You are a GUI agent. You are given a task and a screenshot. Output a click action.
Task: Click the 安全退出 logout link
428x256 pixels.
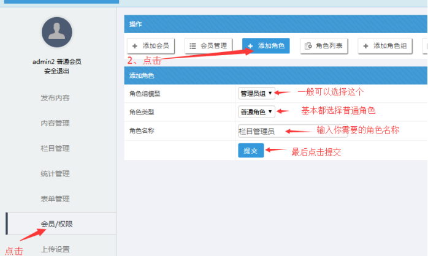(56, 71)
